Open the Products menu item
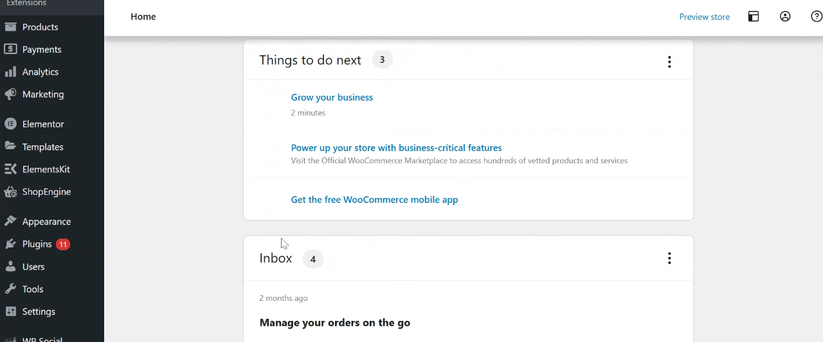 (x=41, y=27)
